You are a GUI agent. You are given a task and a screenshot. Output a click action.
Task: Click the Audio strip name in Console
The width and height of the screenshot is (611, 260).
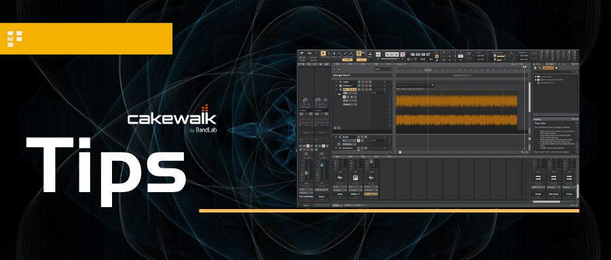(x=340, y=194)
